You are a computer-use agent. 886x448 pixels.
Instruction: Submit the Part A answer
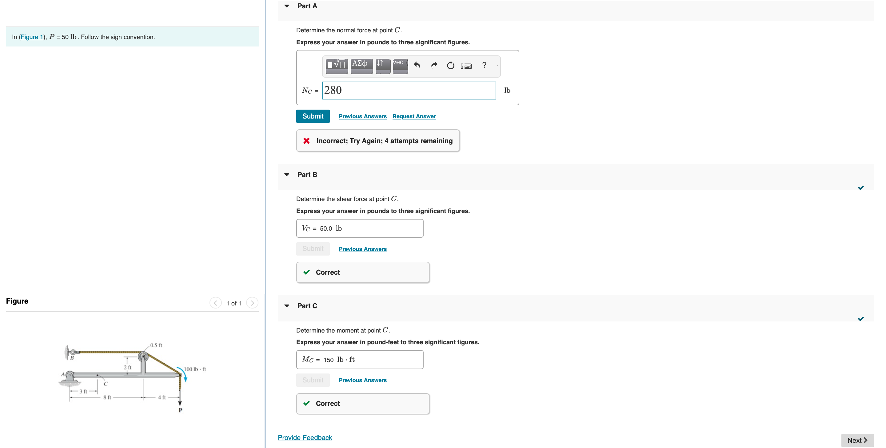pyautogui.click(x=312, y=116)
